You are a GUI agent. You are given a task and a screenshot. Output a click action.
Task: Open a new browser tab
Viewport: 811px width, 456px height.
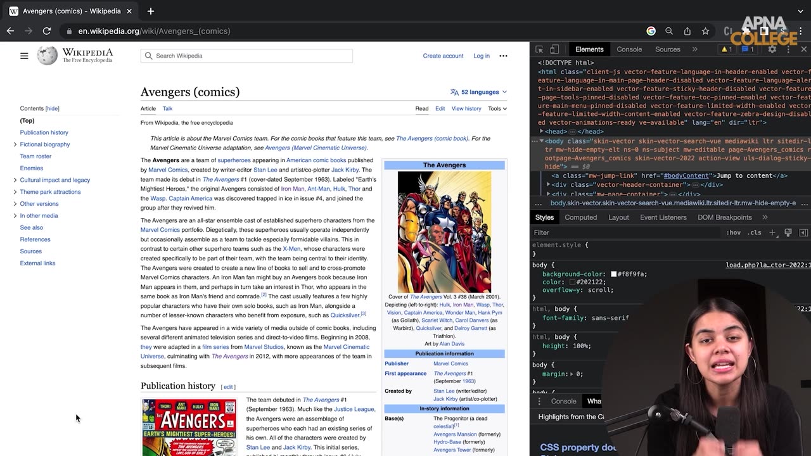pos(151,11)
